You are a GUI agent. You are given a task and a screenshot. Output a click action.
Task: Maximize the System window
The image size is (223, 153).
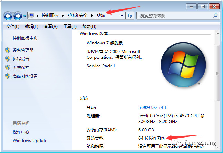click(x=203, y=7)
